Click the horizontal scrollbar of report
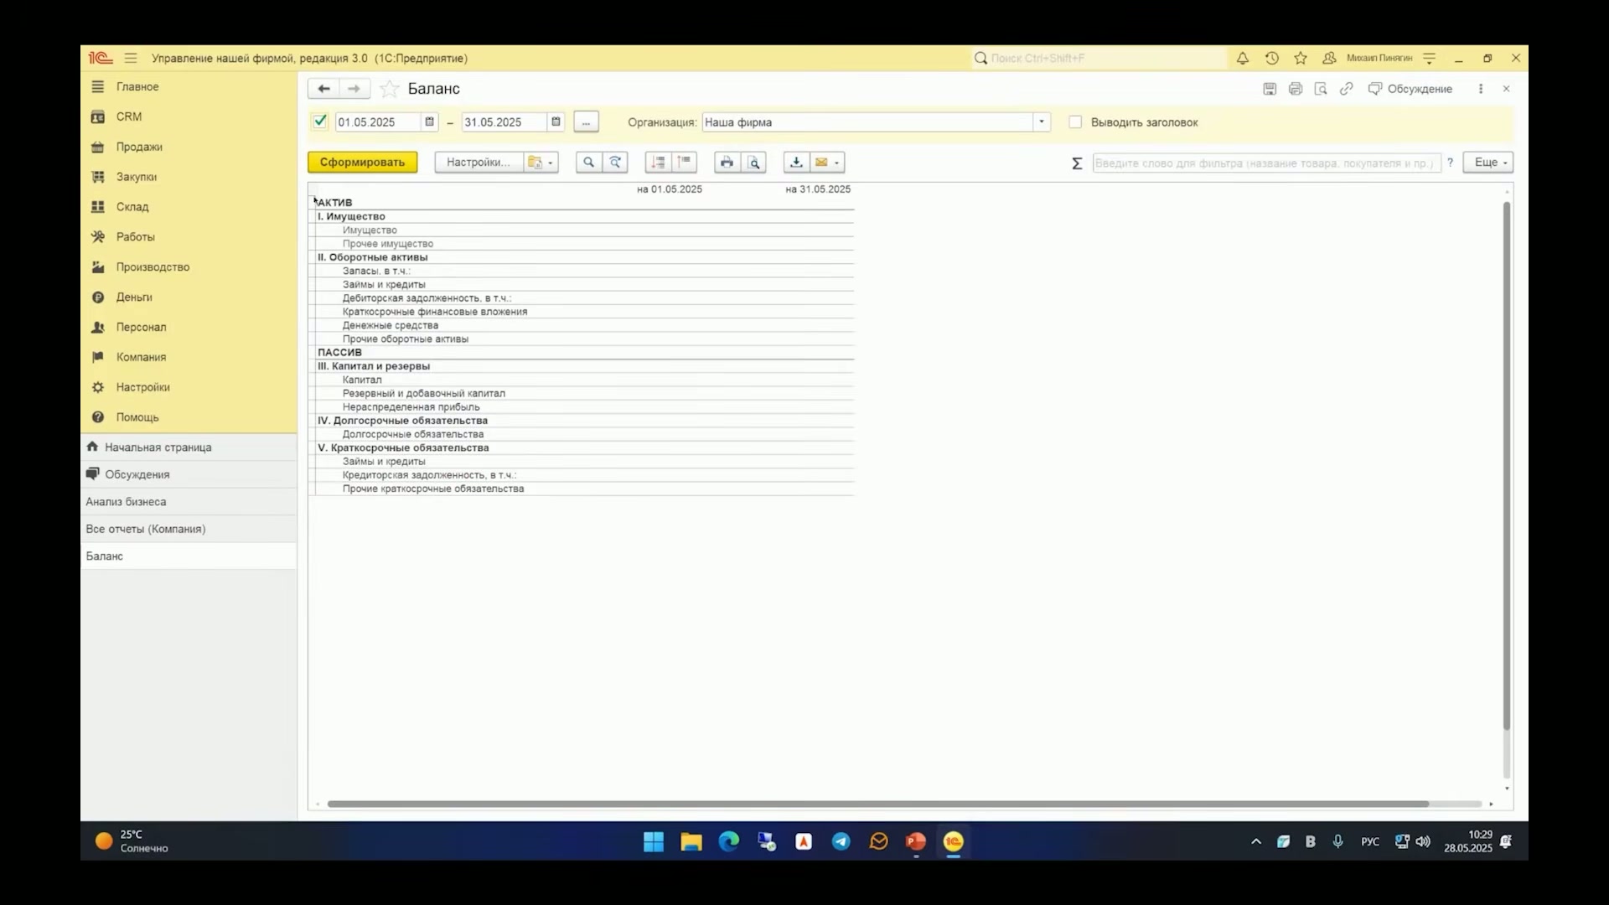 pyautogui.click(x=877, y=804)
